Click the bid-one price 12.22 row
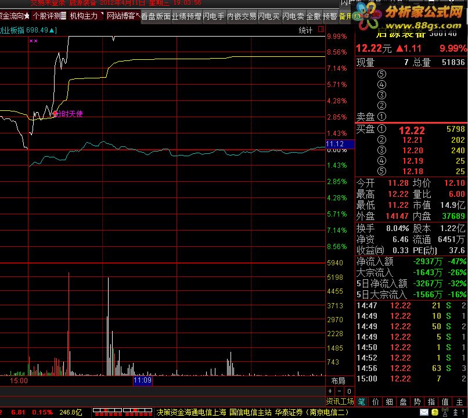The height and width of the screenshot is (418, 468). [x=411, y=130]
